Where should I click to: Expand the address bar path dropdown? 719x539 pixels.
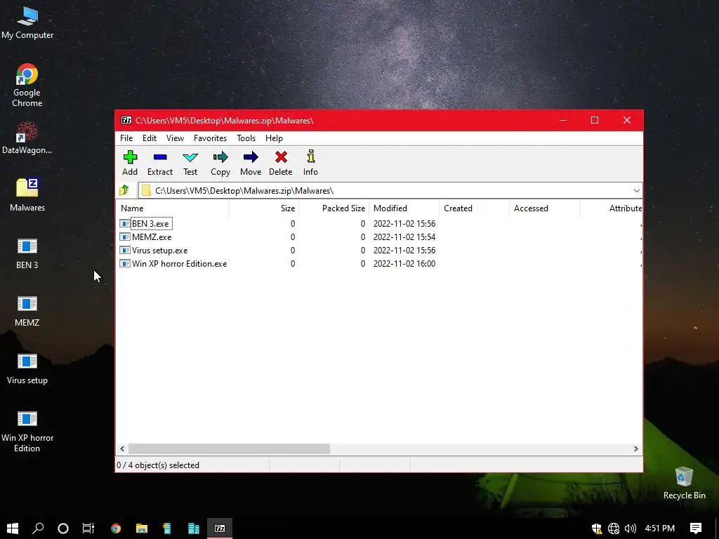point(636,191)
